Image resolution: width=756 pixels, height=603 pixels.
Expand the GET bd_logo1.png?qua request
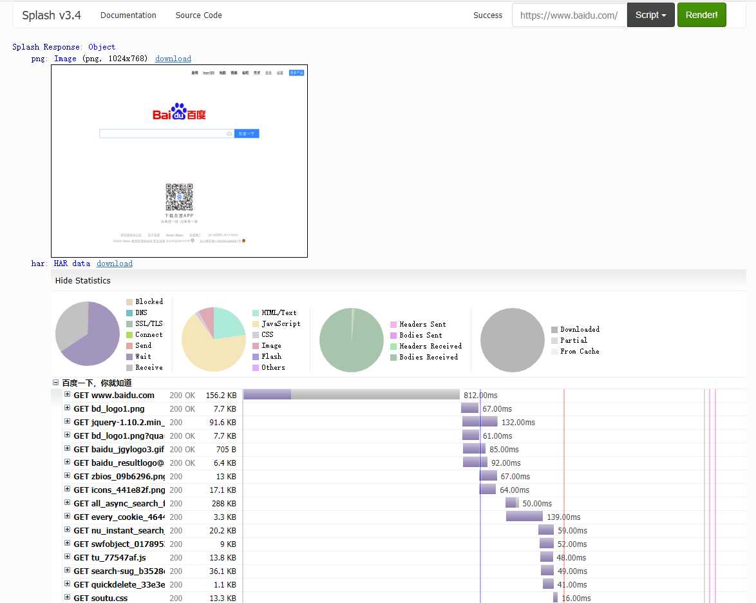67,435
